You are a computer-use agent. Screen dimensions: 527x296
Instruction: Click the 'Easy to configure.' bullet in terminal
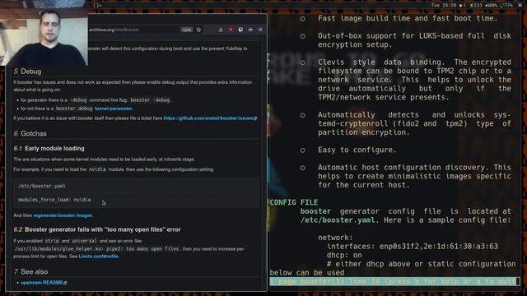pyautogui.click(x=357, y=150)
